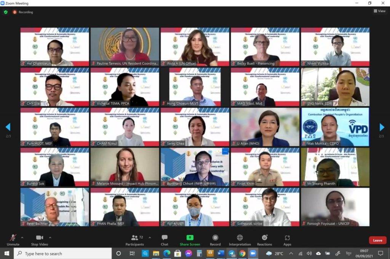The image size is (390, 259).
Task: Go to next gallery page arrow
Action: pyautogui.click(x=382, y=127)
